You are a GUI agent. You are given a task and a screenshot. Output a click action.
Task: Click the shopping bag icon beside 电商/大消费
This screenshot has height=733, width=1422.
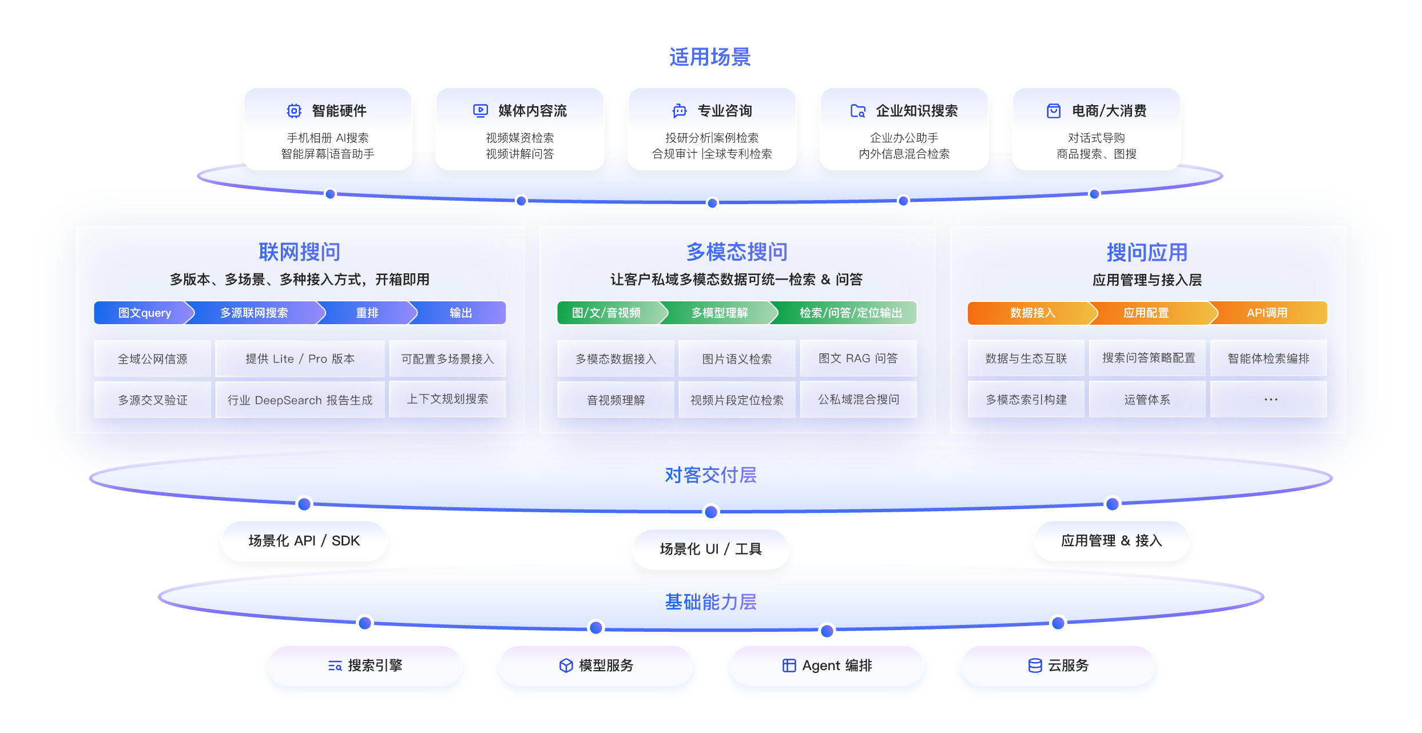click(x=1054, y=111)
